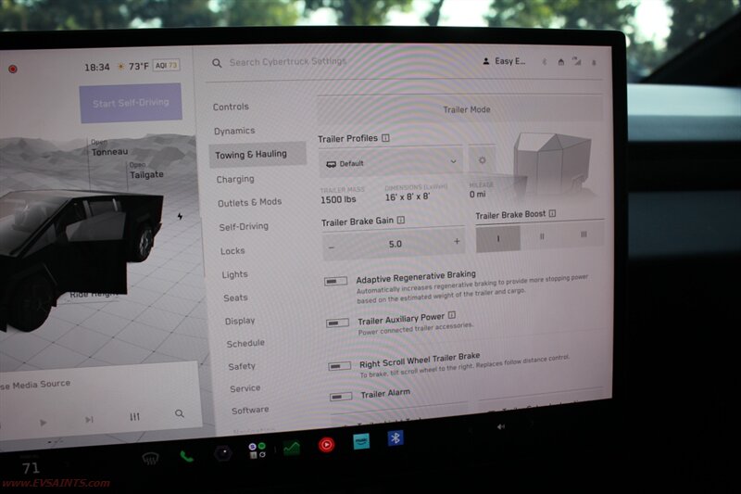Open Outlets & Mods settings
Viewport: 741px width, 494px height.
coord(249,202)
